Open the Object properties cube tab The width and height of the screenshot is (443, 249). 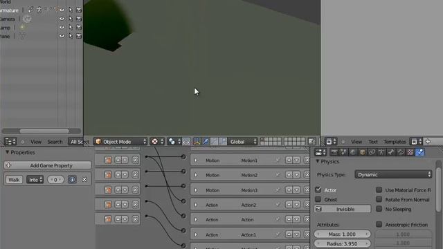(363, 152)
